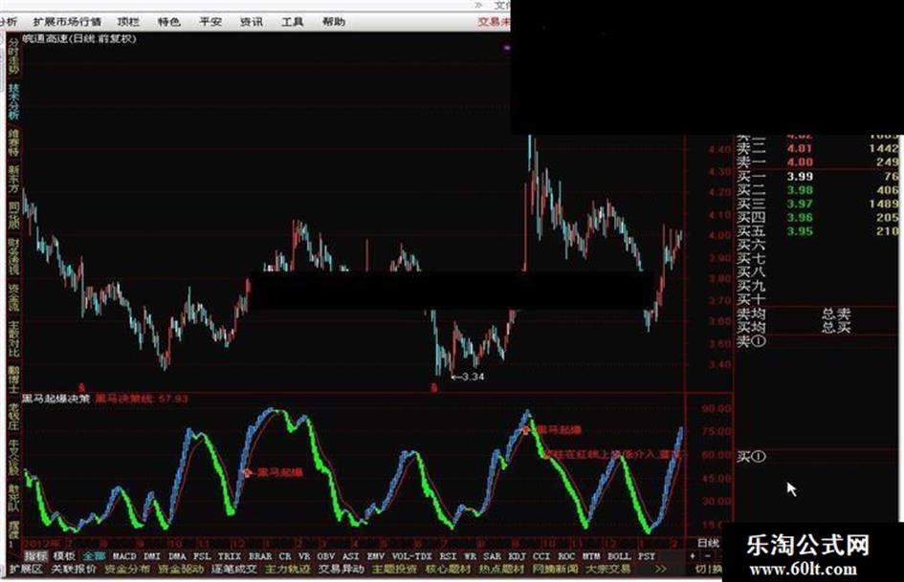The width and height of the screenshot is (904, 582).
Task: Open the 交易异动 bottom tab
Action: [x=342, y=570]
